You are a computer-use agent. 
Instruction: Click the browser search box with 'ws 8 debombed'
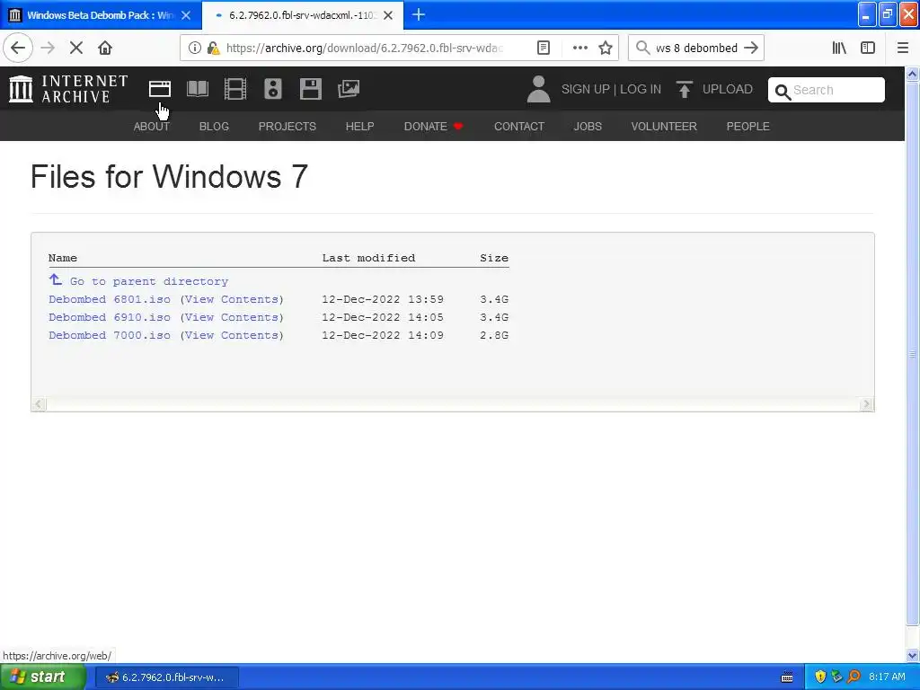point(696,49)
